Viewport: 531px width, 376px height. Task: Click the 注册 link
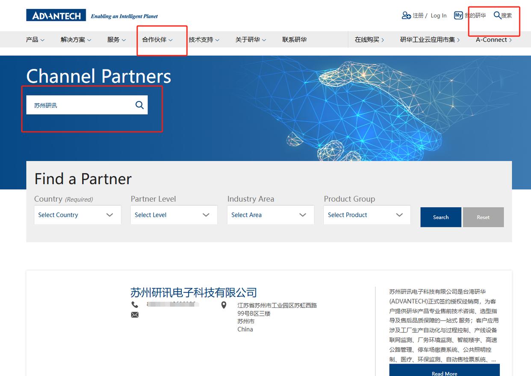click(418, 15)
